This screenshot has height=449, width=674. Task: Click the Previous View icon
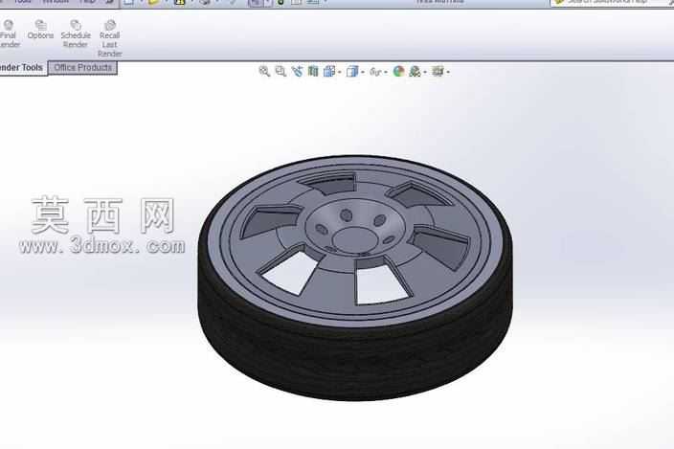297,72
